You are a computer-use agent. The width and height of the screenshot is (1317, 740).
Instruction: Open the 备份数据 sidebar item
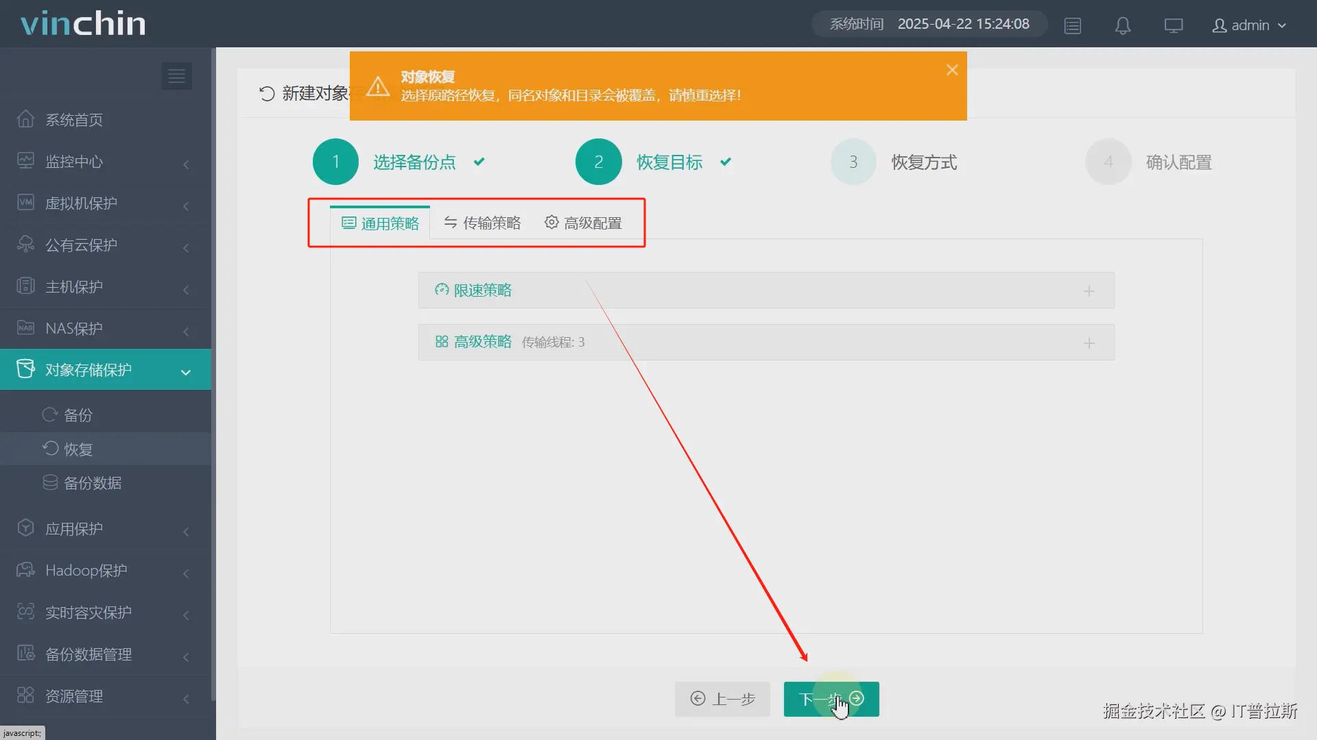coord(92,483)
